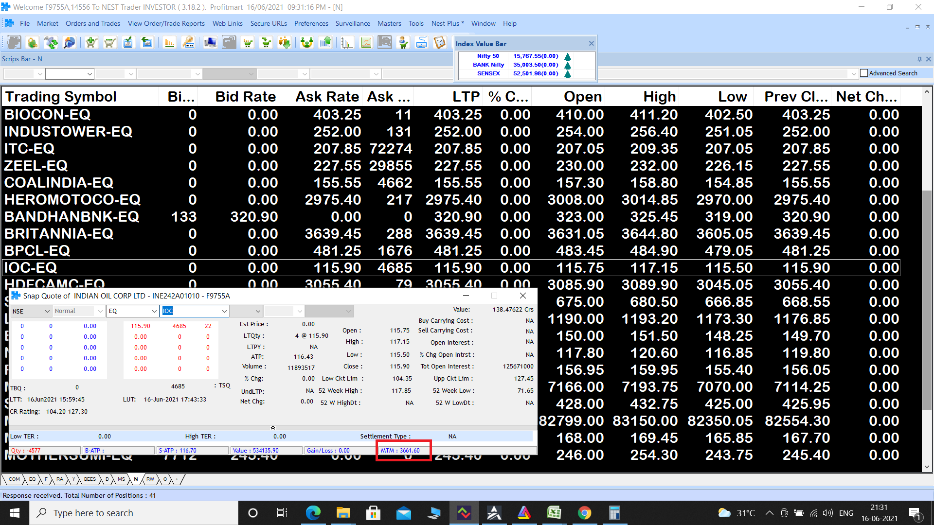Select the BRITANNIA-EQ row
The image size is (934, 525).
click(x=451, y=234)
